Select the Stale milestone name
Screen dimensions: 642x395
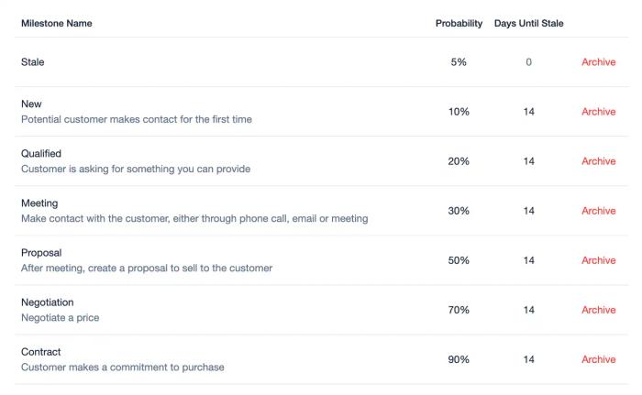click(x=33, y=62)
